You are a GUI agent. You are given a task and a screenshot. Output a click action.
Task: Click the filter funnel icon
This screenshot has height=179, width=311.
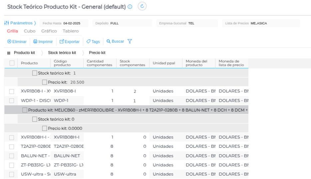(x=130, y=42)
